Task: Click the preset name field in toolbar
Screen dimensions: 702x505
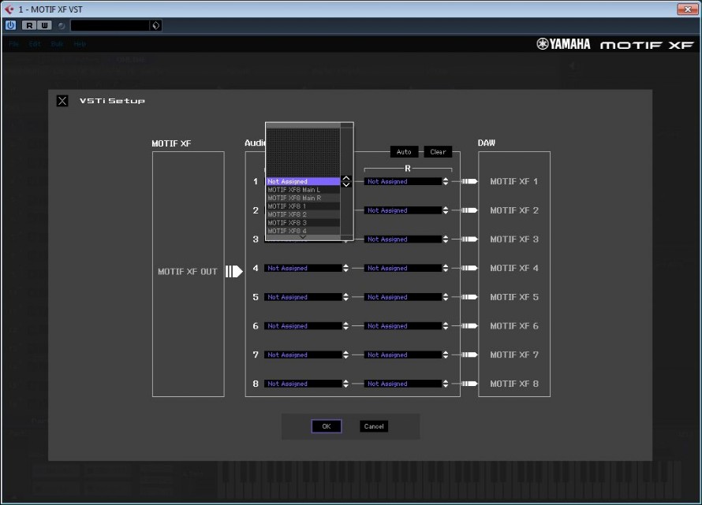Action: coord(110,25)
